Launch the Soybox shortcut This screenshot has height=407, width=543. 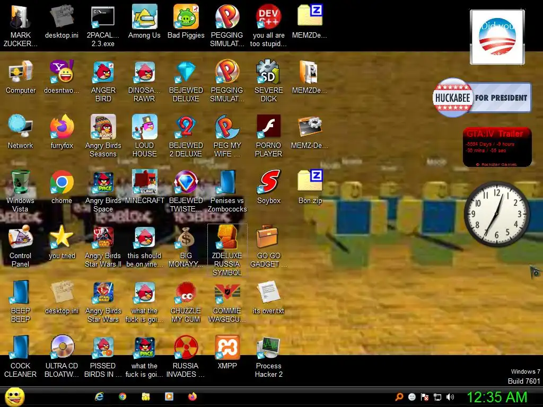click(x=269, y=187)
